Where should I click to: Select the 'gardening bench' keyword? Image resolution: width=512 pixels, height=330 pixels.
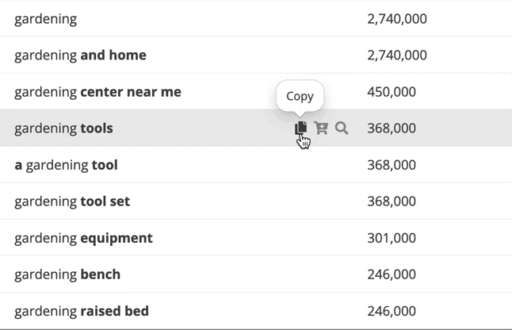(x=67, y=274)
